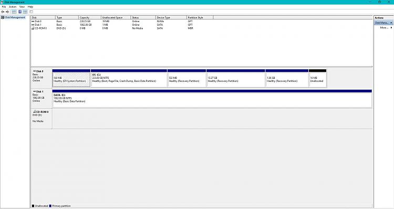Click the Disk 1 icon in graphical view
Viewport: 394px width, 209px height.
(x=35, y=92)
